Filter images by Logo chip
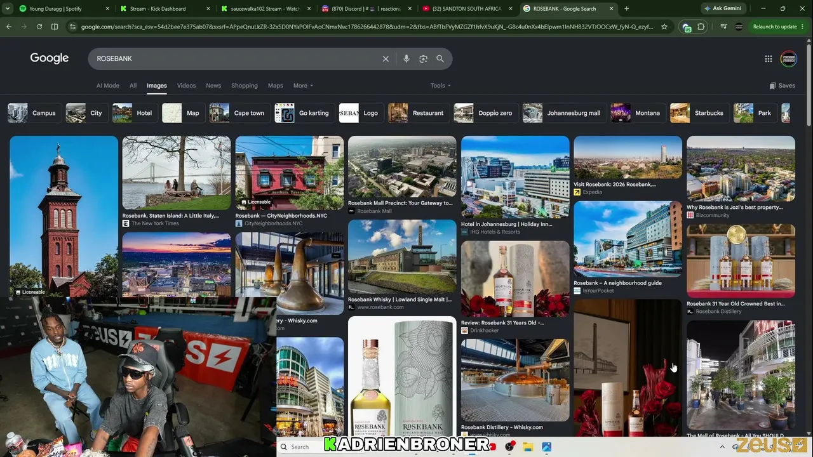 pos(361,113)
